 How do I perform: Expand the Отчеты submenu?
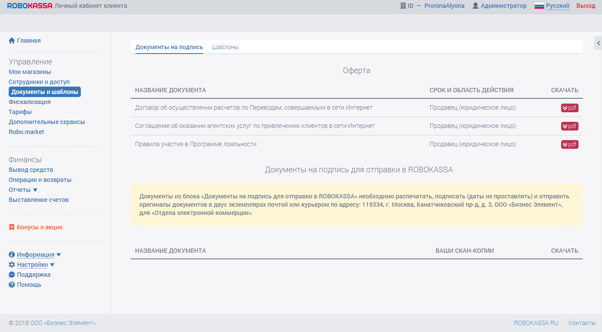pyautogui.click(x=35, y=190)
